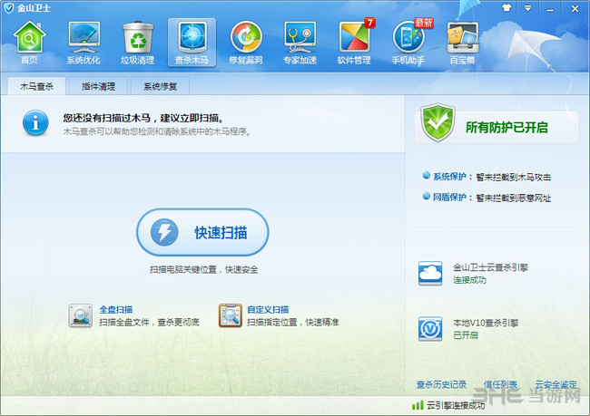The width and height of the screenshot is (590, 416).
Task: Open the 首页 home icon
Action: (x=29, y=42)
